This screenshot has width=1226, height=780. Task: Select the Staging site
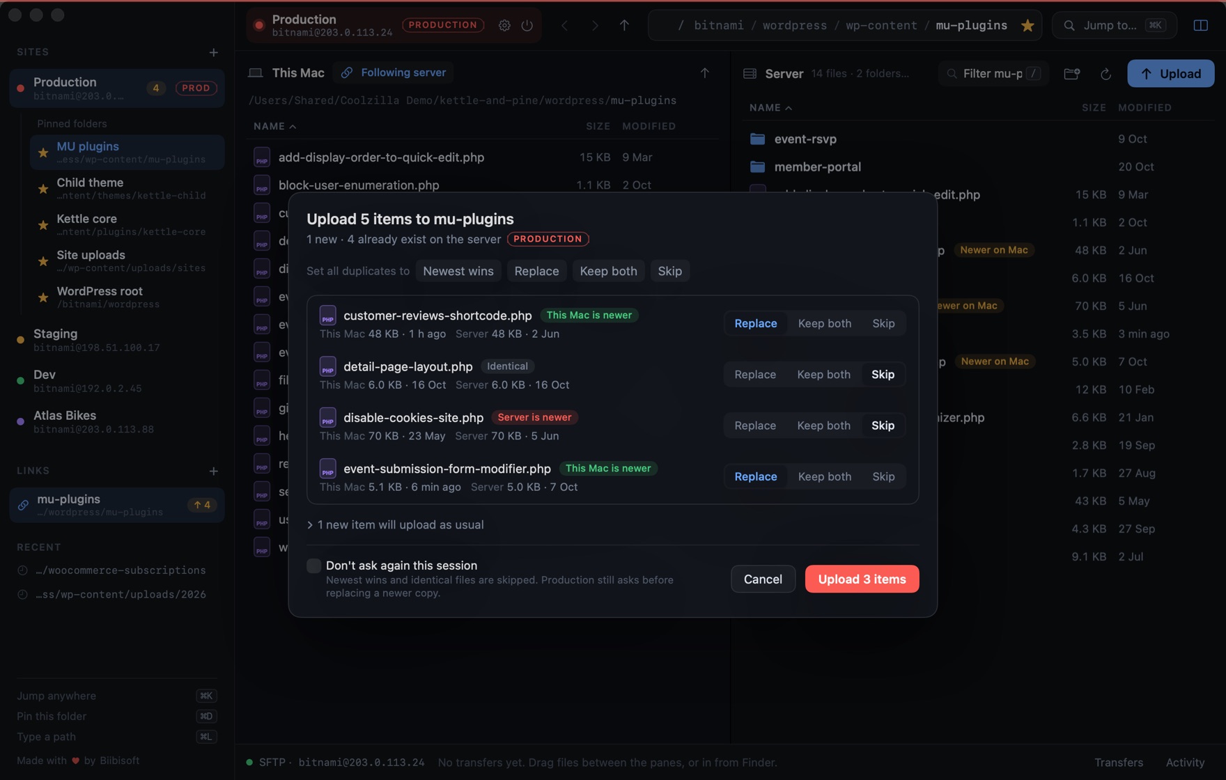point(117,340)
